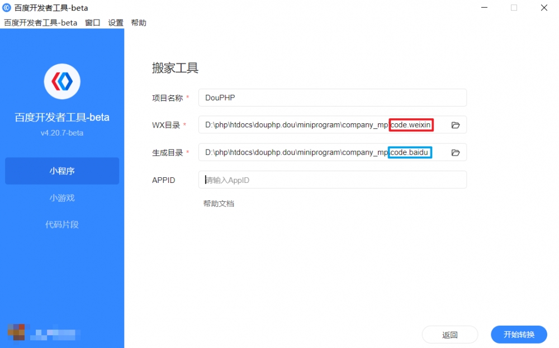Click the 开始转换 button
Image resolution: width=559 pixels, height=348 pixels.
click(519, 335)
